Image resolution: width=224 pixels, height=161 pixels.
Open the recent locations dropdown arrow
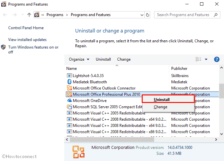pyautogui.click(x=22, y=15)
